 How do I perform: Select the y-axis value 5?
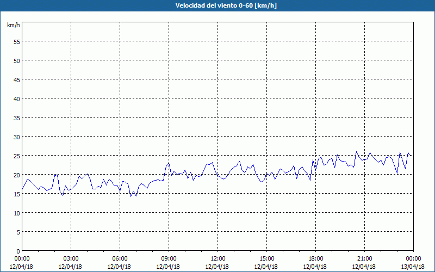coord(18,232)
